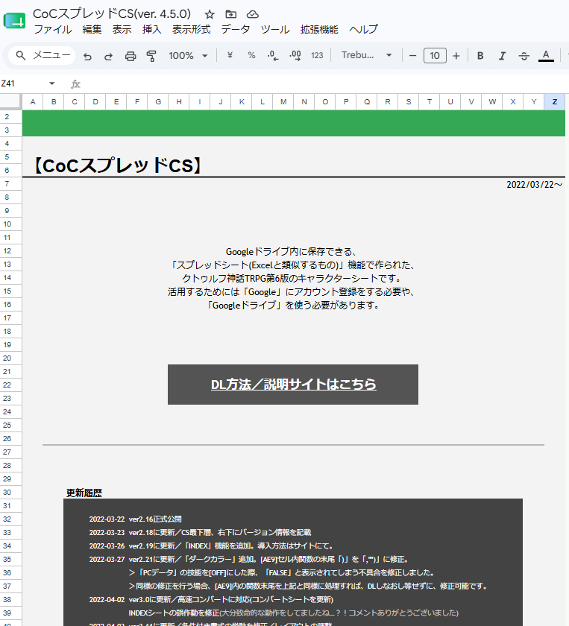Click the redo arrow icon
Image resolution: width=569 pixels, height=626 pixels.
pos(108,56)
